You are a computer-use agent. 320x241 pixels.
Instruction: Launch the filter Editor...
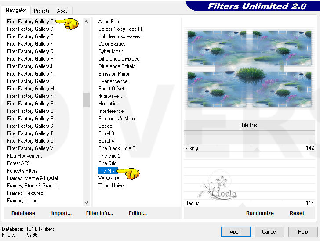[x=138, y=213]
